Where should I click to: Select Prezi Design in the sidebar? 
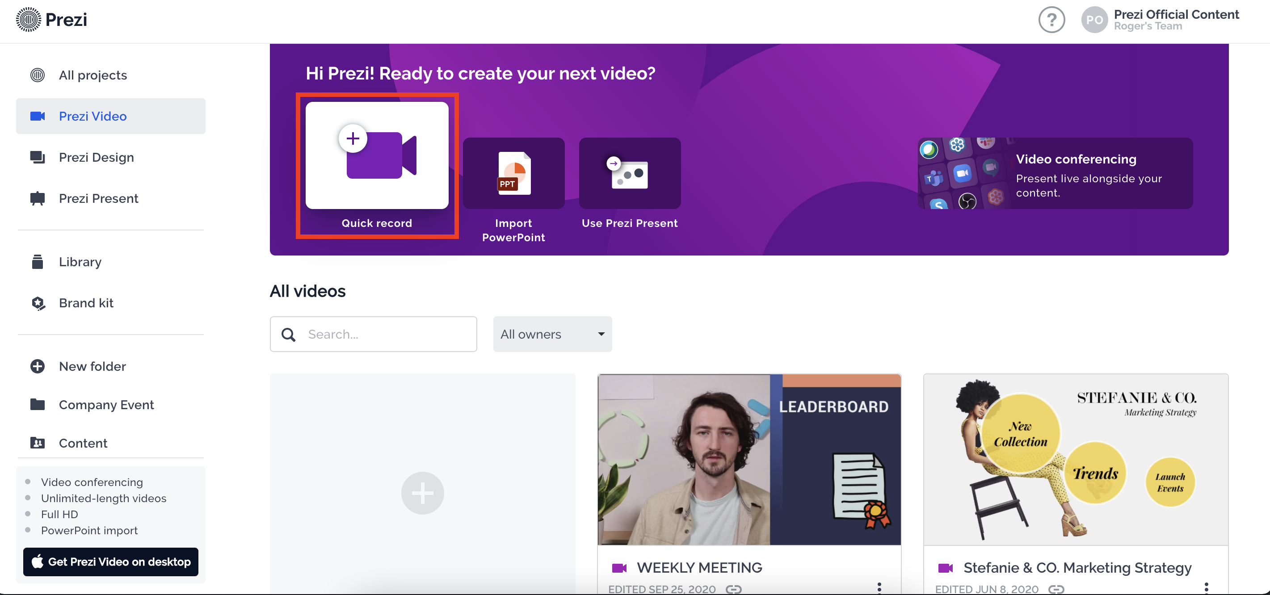[x=96, y=157]
